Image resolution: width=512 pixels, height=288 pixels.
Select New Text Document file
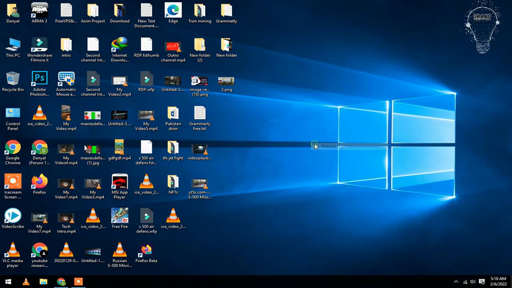point(146,15)
